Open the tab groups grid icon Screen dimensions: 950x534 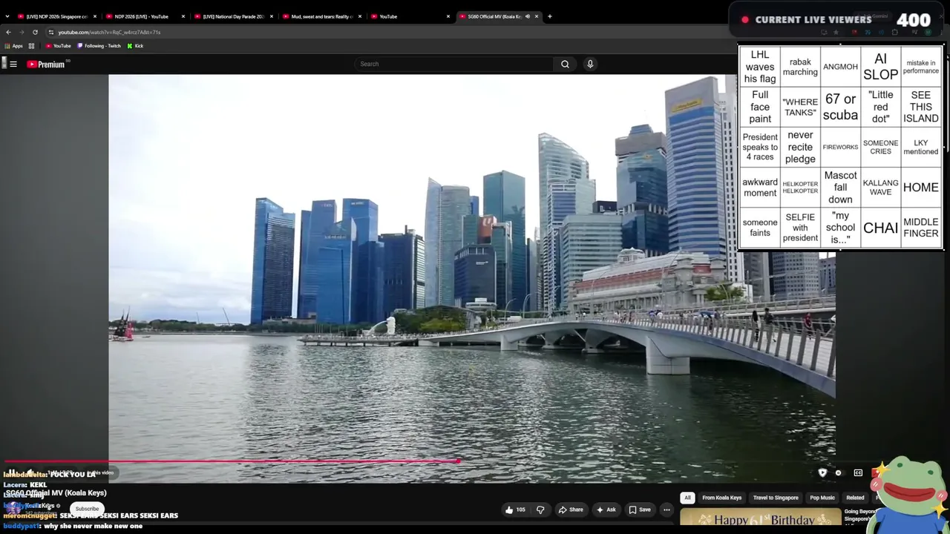pyautogui.click(x=31, y=46)
